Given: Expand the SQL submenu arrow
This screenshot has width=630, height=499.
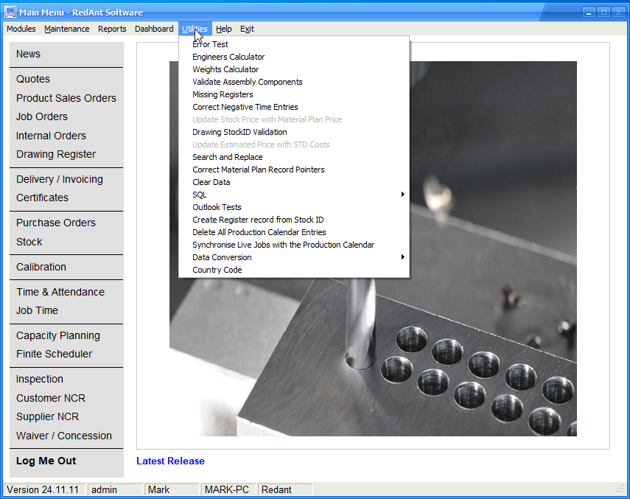Looking at the screenshot, I should click(403, 195).
